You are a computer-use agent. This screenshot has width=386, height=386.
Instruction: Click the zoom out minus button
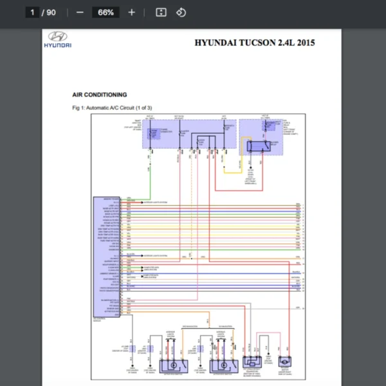tap(80, 12)
